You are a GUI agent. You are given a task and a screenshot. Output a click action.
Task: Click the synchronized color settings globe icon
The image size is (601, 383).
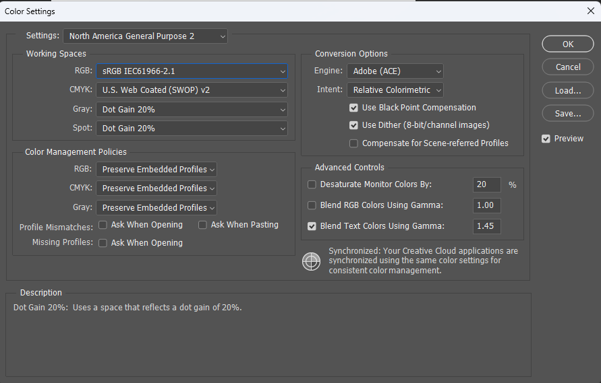pyautogui.click(x=311, y=262)
